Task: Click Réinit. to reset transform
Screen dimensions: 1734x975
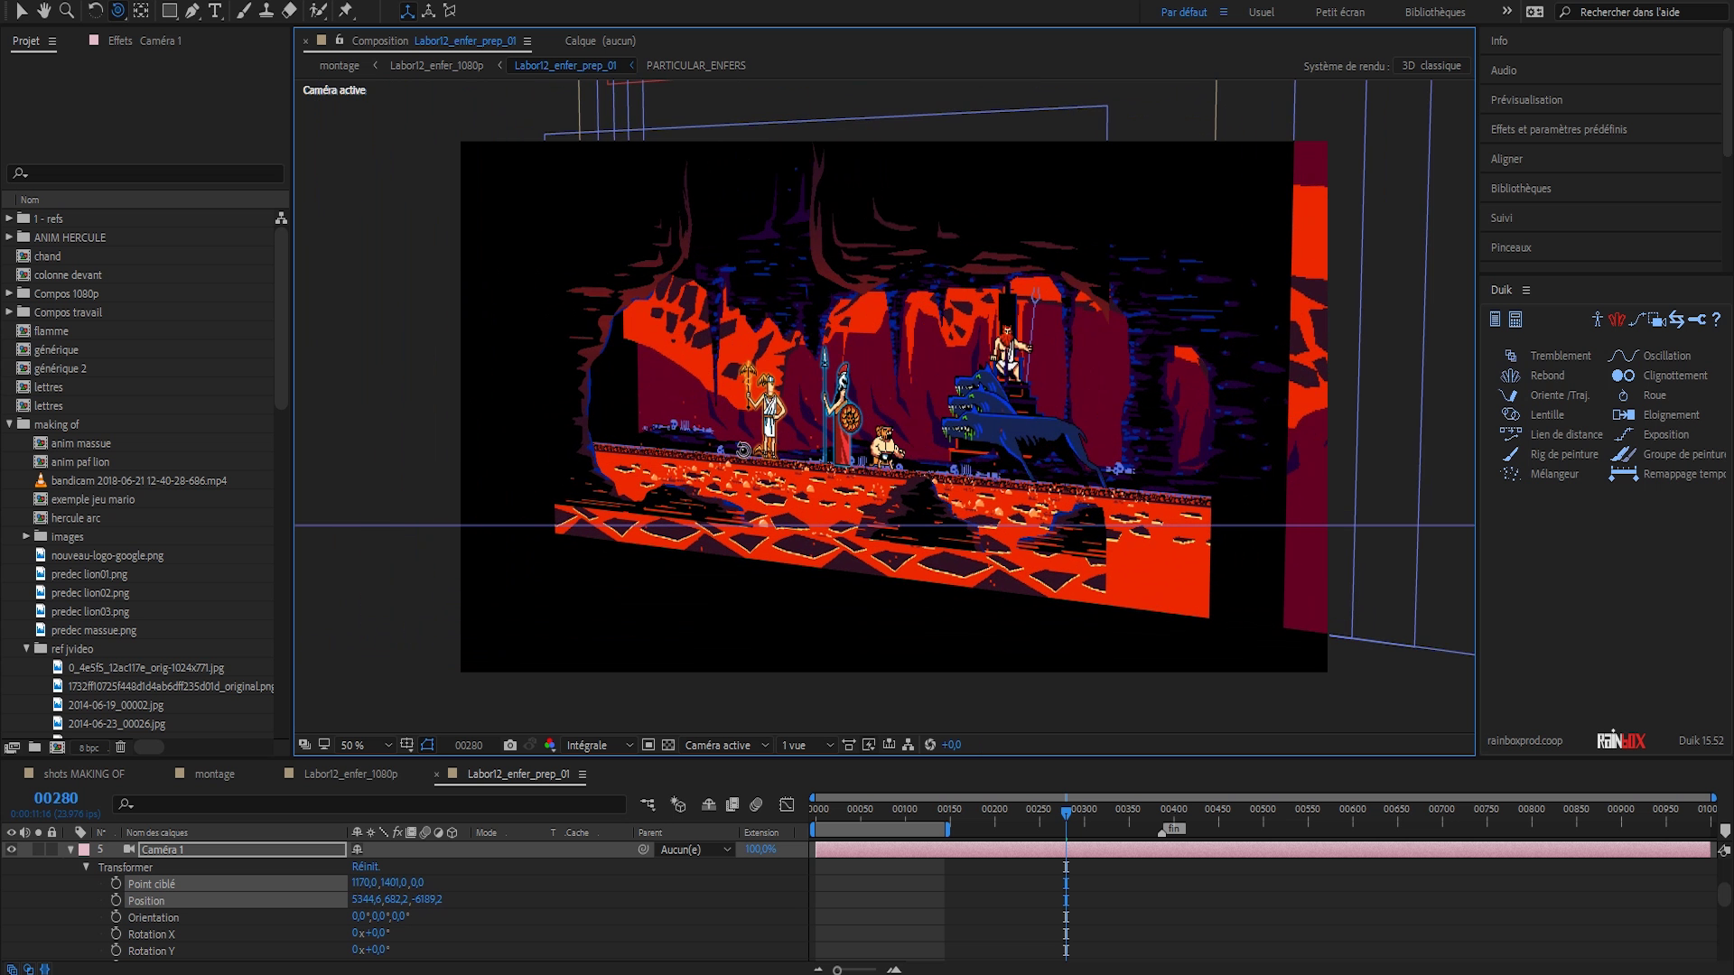Action: pyautogui.click(x=366, y=867)
